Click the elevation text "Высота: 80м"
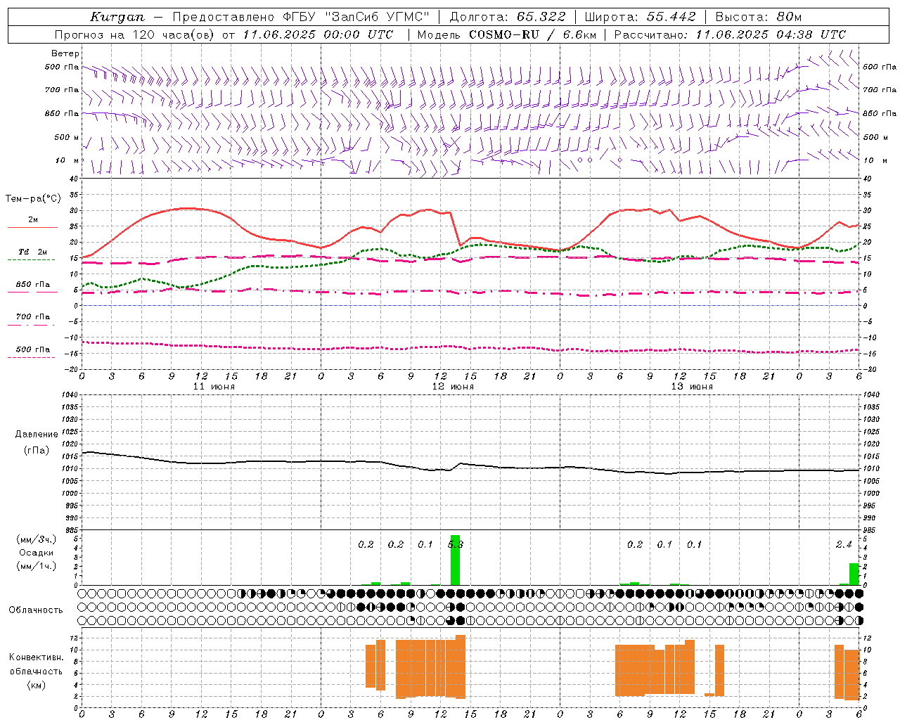 coord(758,17)
